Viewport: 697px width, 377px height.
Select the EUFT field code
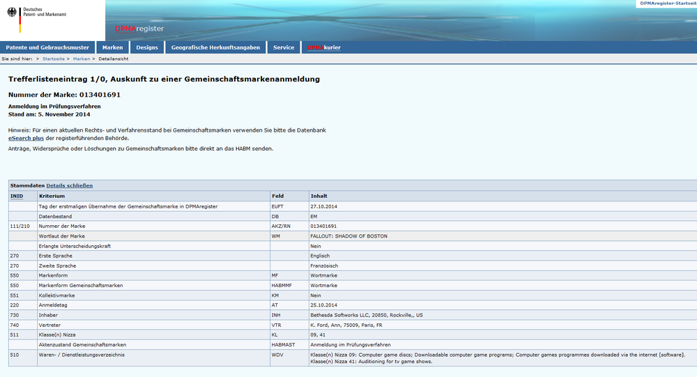point(277,207)
